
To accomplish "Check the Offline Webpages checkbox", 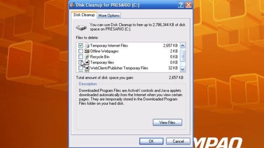I will pyautogui.click(x=81, y=51).
